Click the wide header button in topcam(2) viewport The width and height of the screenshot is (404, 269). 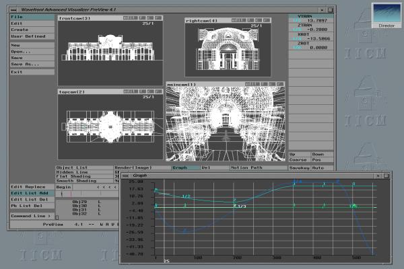pos(129,91)
